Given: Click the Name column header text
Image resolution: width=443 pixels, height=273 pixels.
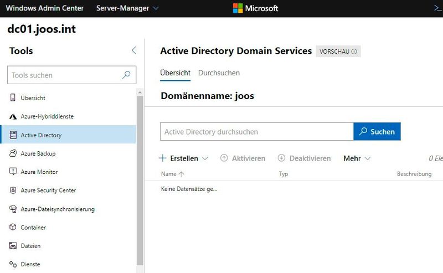Looking at the screenshot, I should coord(169,174).
